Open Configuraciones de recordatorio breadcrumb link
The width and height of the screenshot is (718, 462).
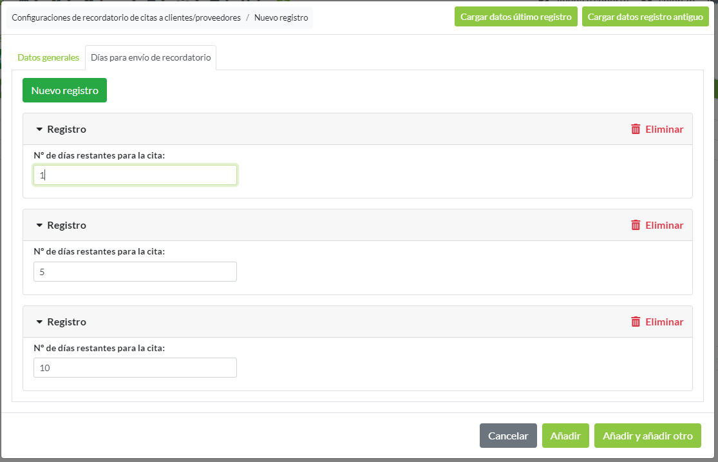coord(126,17)
